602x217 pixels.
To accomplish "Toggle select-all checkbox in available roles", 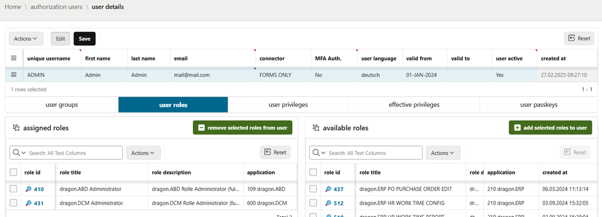I will [313, 172].
